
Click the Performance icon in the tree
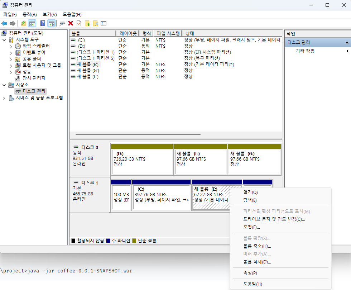coord(18,72)
